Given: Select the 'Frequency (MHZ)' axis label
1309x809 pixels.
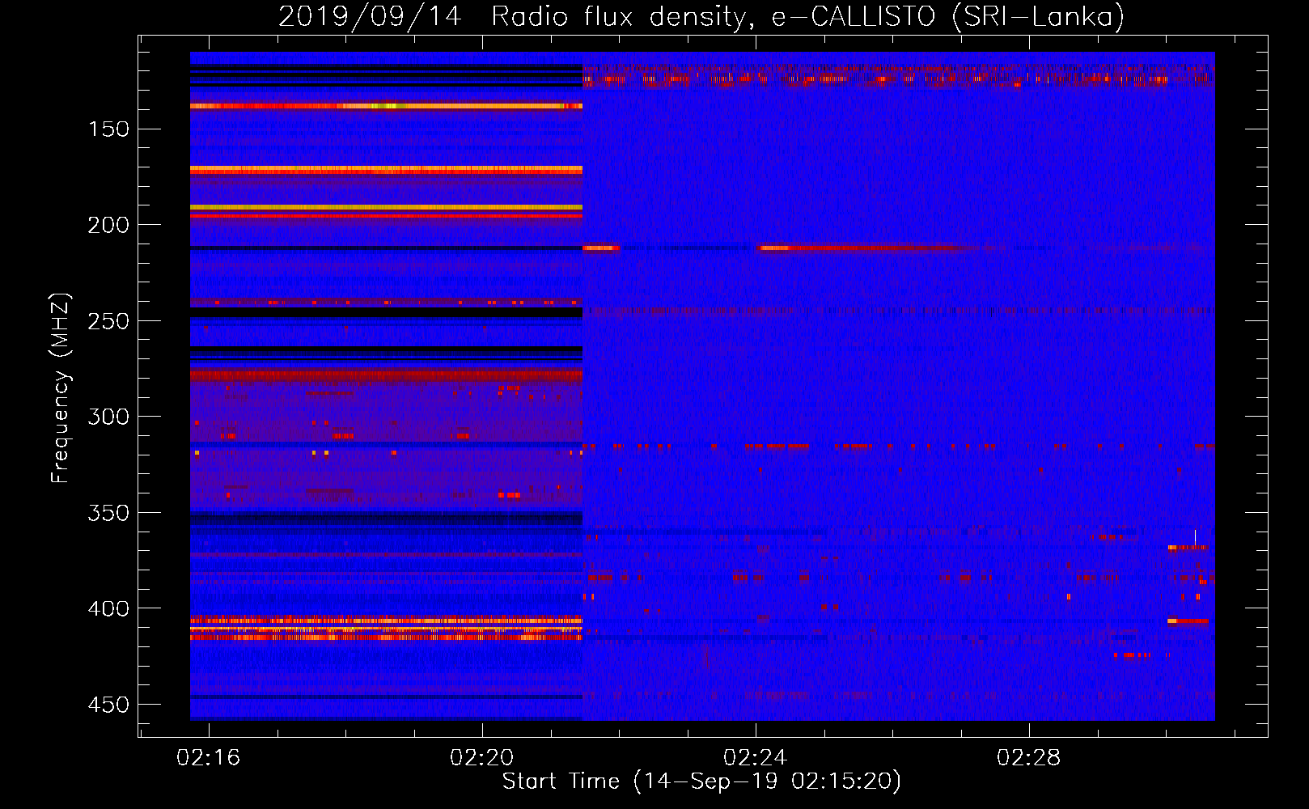Looking at the screenshot, I should click(61, 388).
